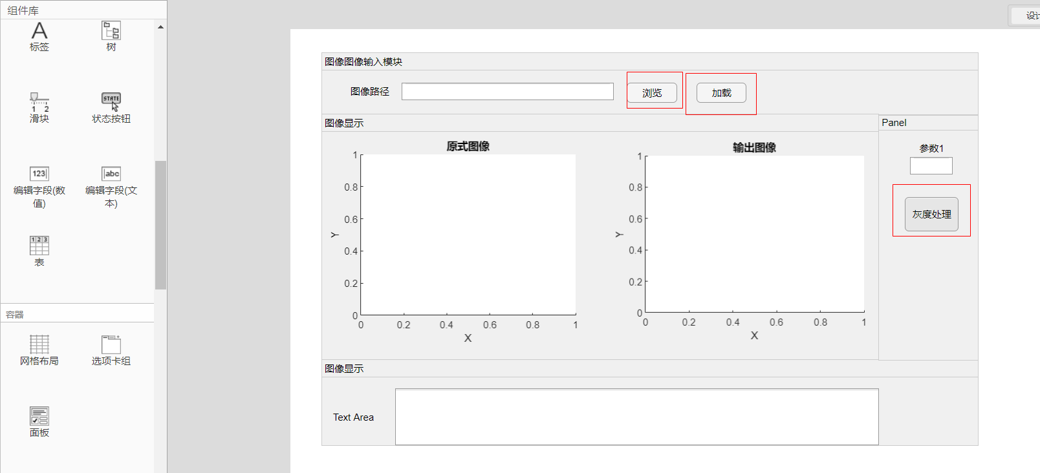Choose the 状态按钮 (State button) component
1040x473 pixels.
tap(111, 102)
